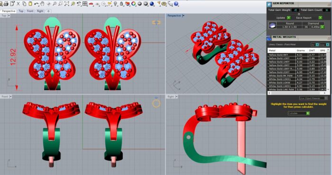Open the Front viewport title dropdown arrow

10,97
